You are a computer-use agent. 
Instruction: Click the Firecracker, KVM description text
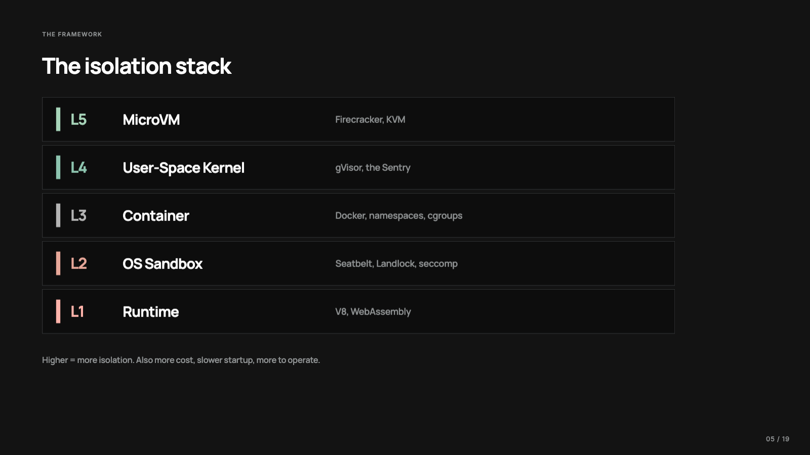pyautogui.click(x=370, y=119)
